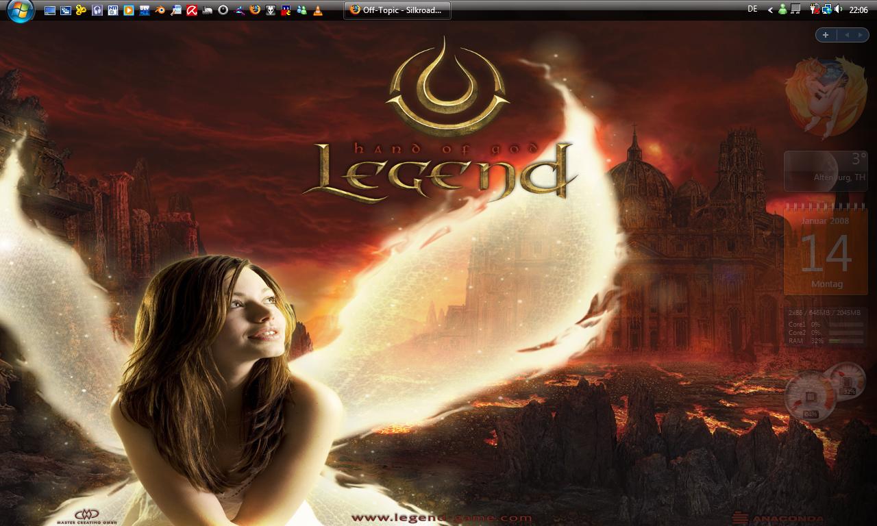The image size is (877, 526).
Task: Open the DE keyboard language selector
Action: (x=752, y=10)
